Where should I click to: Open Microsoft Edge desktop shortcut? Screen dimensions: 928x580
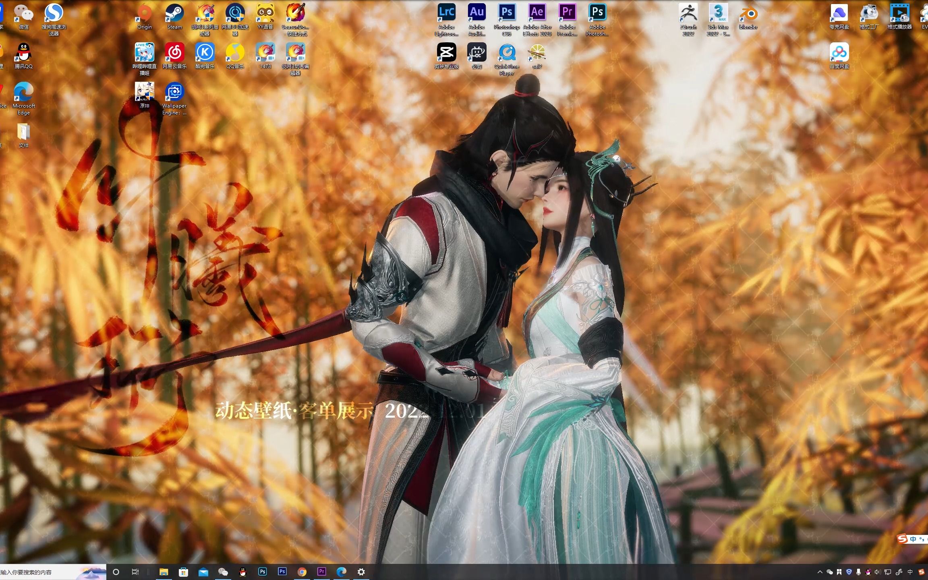pyautogui.click(x=24, y=98)
